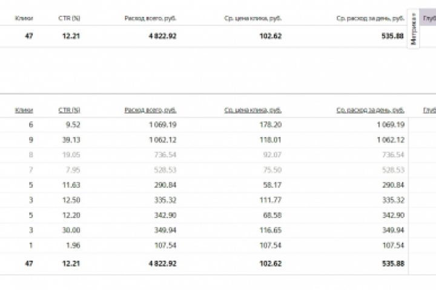Click bottom totals row daily spend 535.88
The height and width of the screenshot is (290, 436).
[392, 263]
